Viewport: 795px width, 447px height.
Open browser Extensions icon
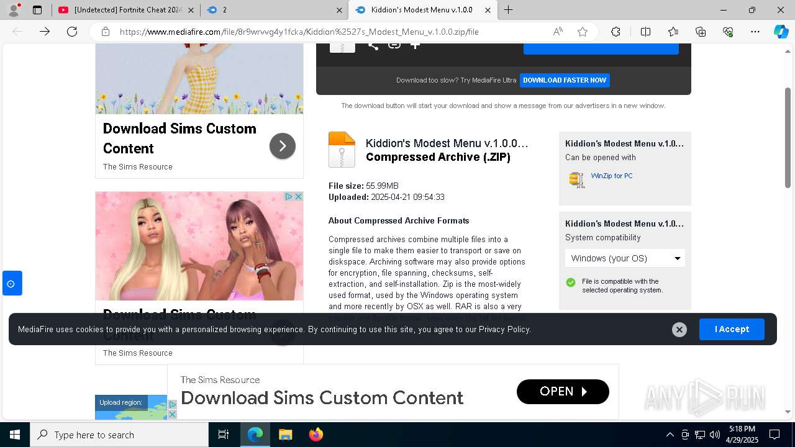[x=616, y=32]
